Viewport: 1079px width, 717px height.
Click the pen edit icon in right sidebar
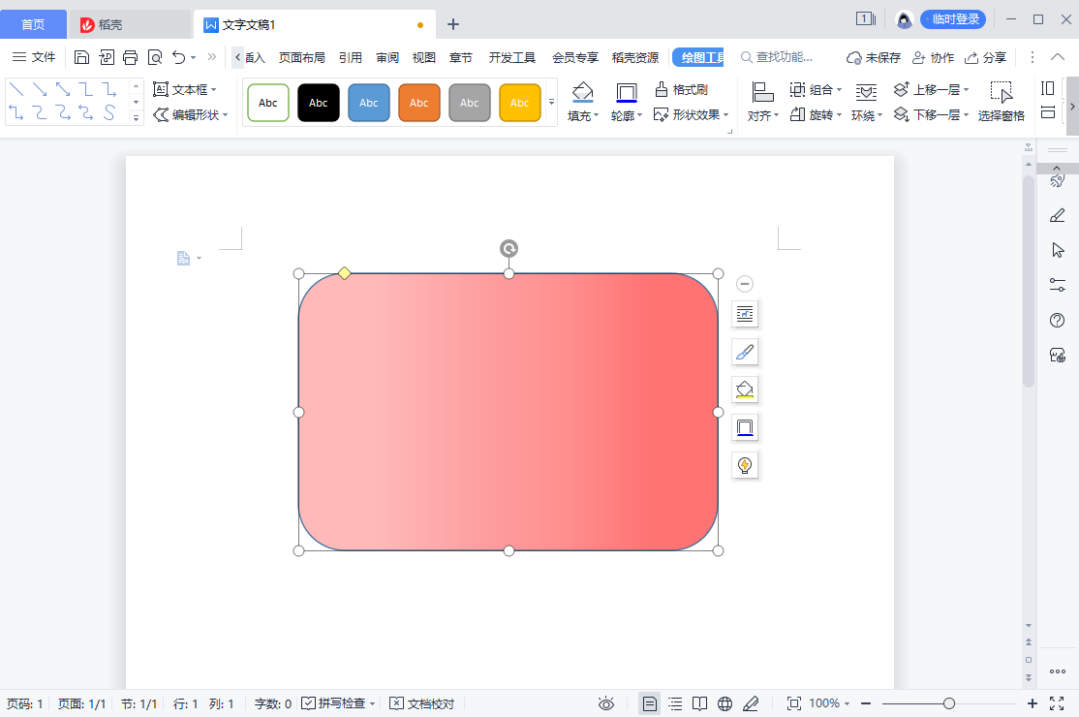click(x=1058, y=215)
